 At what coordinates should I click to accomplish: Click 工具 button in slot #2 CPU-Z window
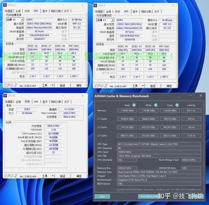click(45, 85)
